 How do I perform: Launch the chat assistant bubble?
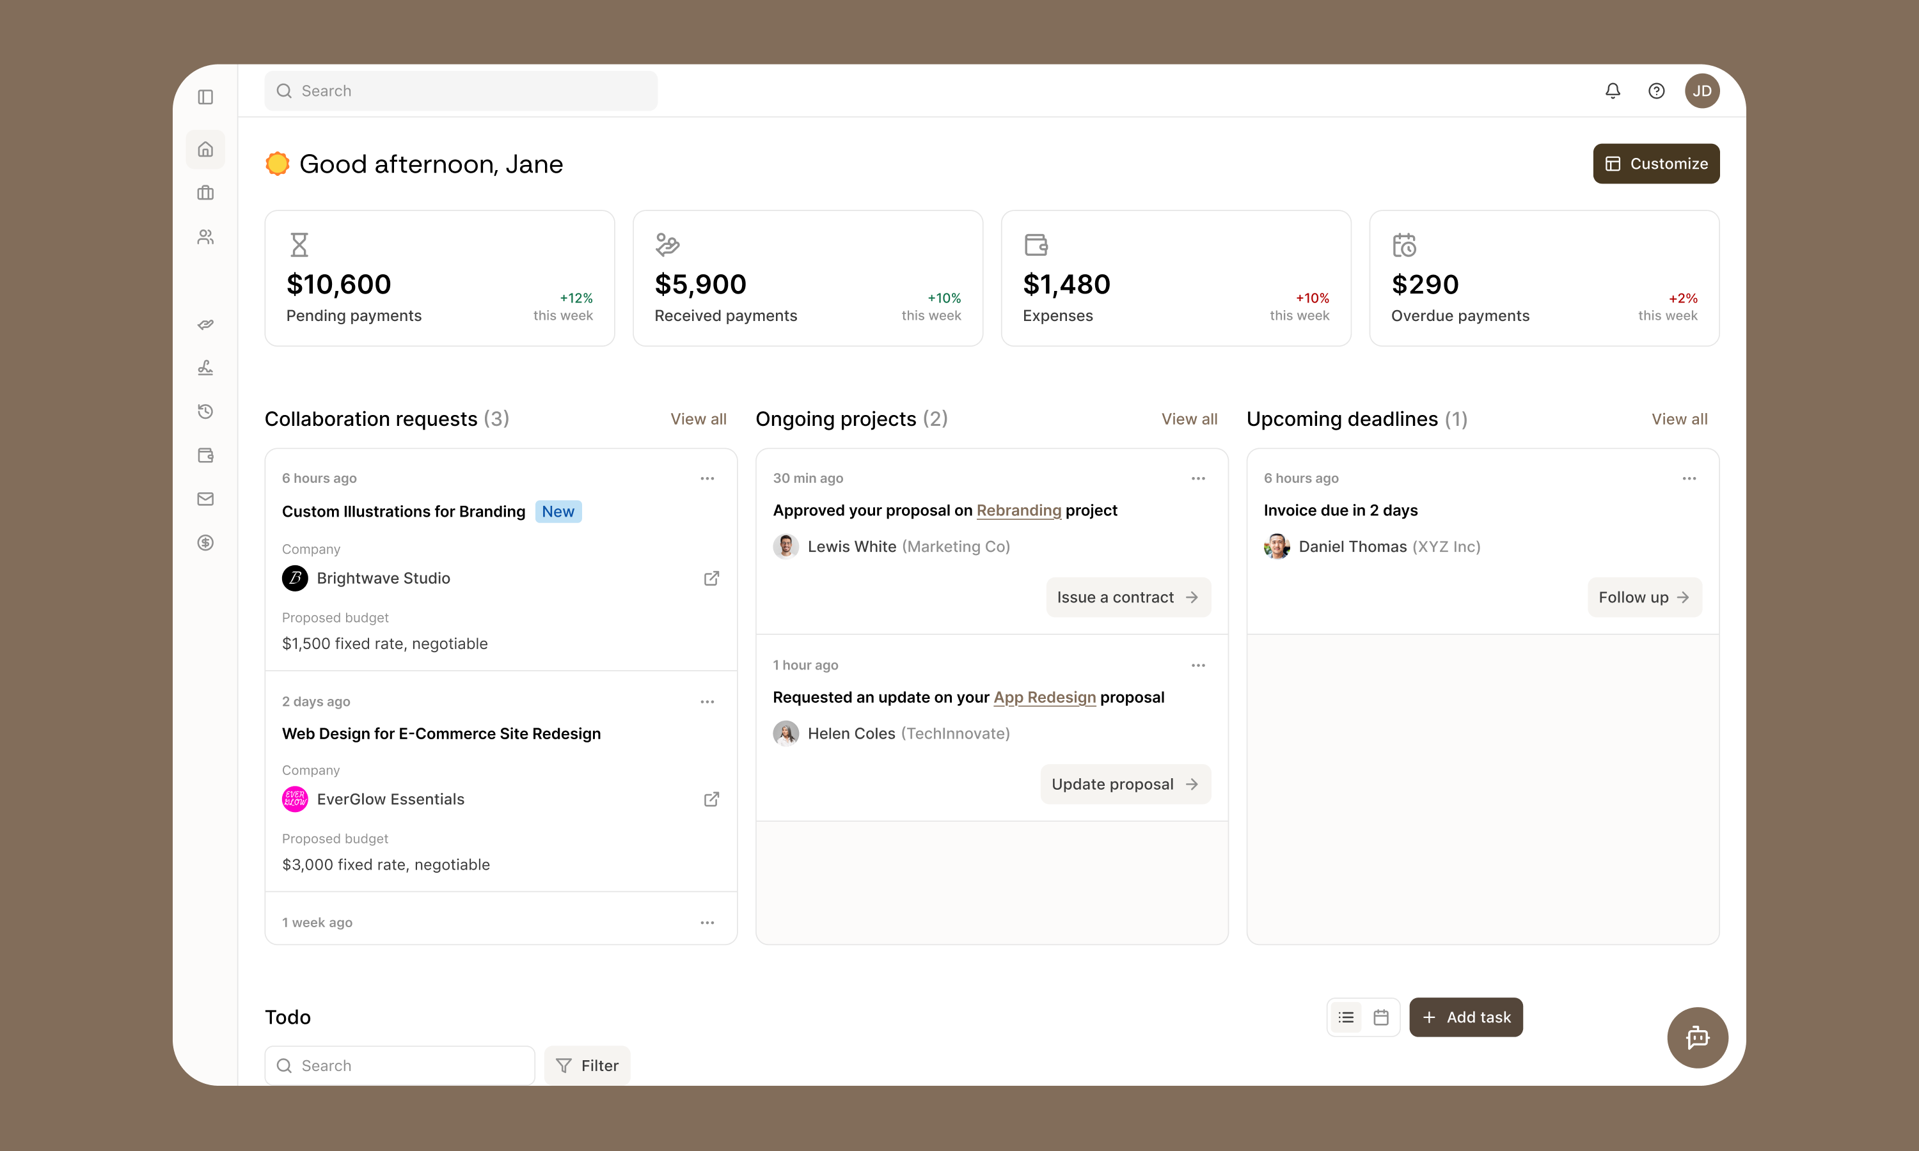(x=1697, y=1038)
